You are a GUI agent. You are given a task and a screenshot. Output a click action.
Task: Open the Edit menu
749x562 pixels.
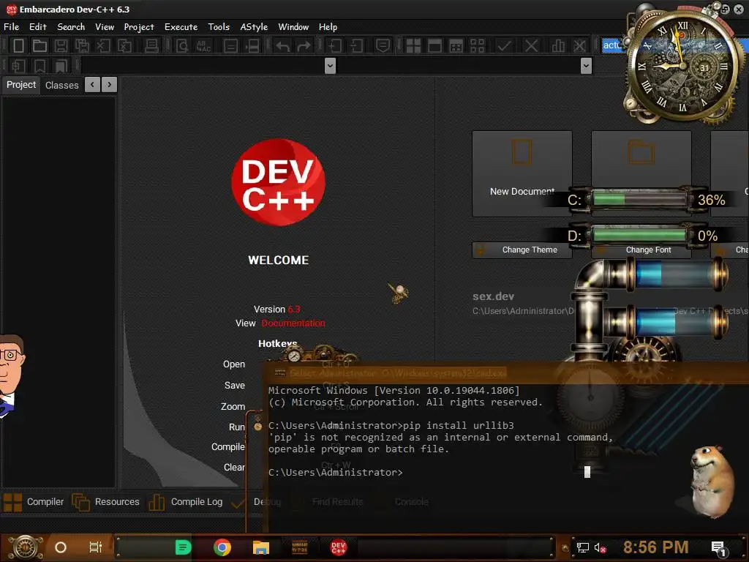38,27
